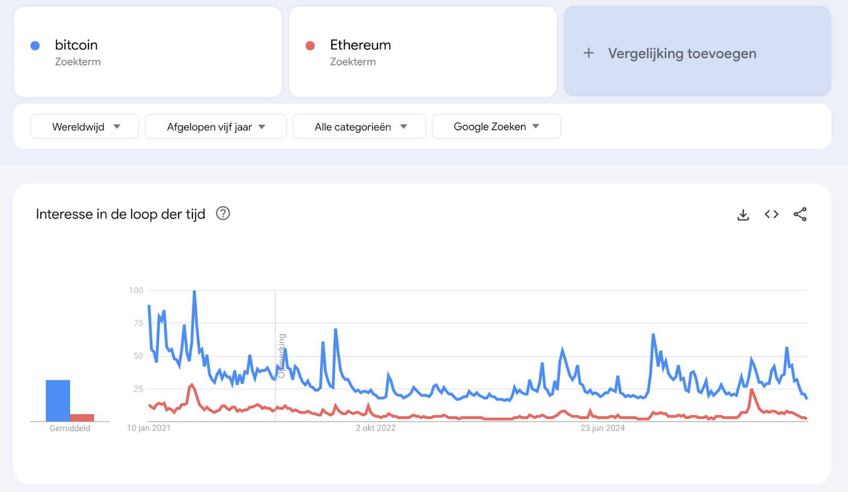
Task: Expand the Afgelopen vijf jaar time range
Action: (x=216, y=127)
